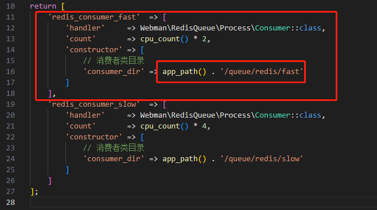The width and height of the screenshot is (377, 210).
Task: Click the 'redis_consumer_slow' key string
Action: point(94,104)
